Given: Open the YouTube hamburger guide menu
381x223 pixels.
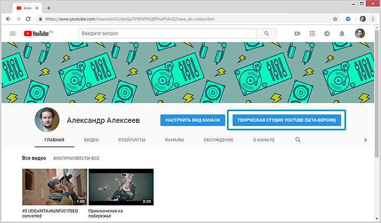Looking at the screenshot, I should point(13,33).
